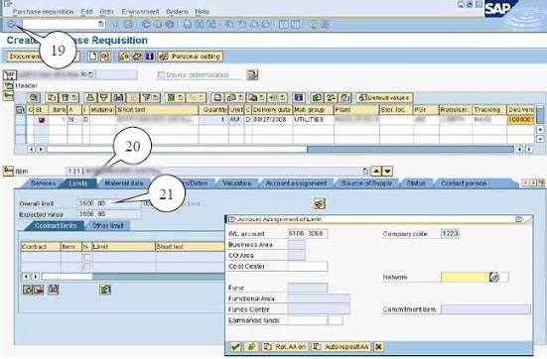Image resolution: width=547 pixels, height=359 pixels.
Task: Click the green Enter checkmark in top toolbar
Action: tap(12, 24)
